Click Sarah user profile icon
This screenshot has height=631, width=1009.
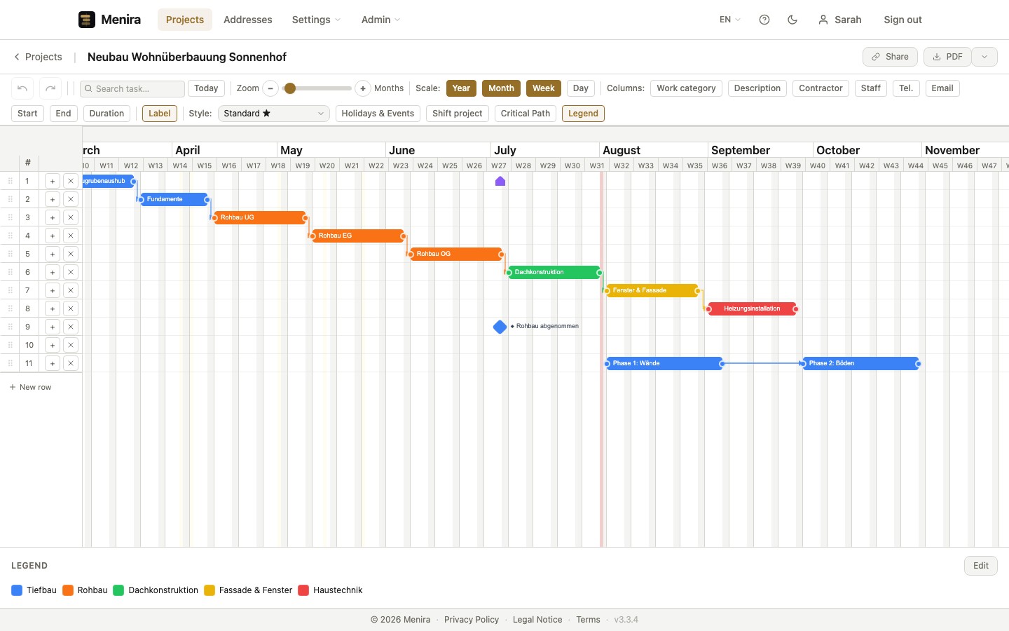(x=823, y=20)
